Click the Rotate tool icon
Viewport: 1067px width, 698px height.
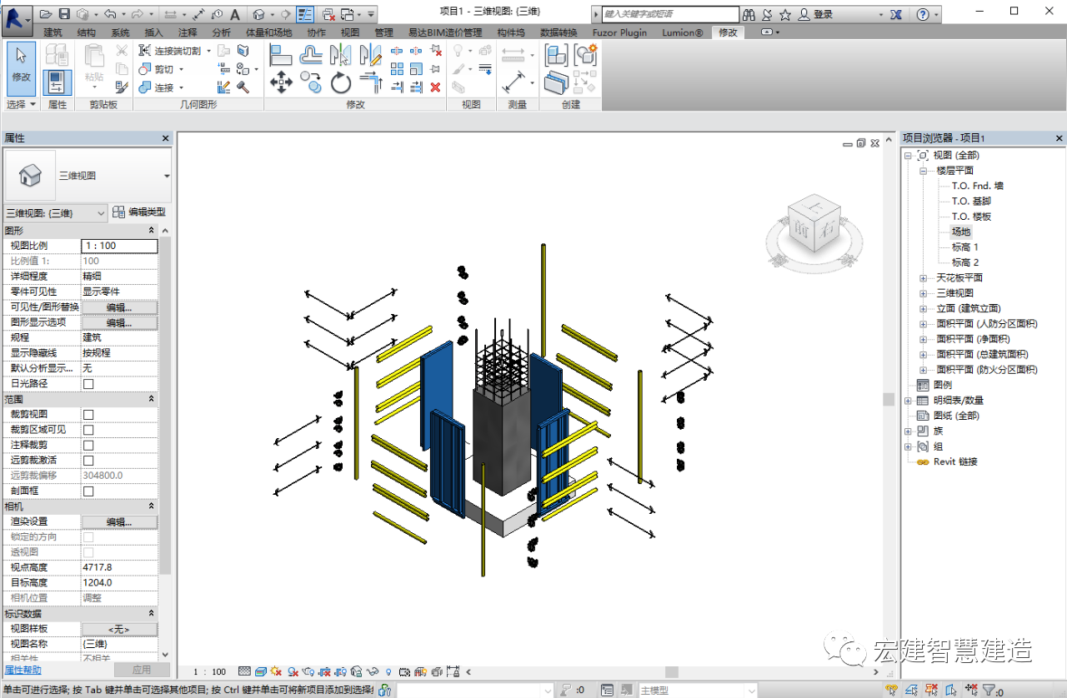[x=340, y=82]
